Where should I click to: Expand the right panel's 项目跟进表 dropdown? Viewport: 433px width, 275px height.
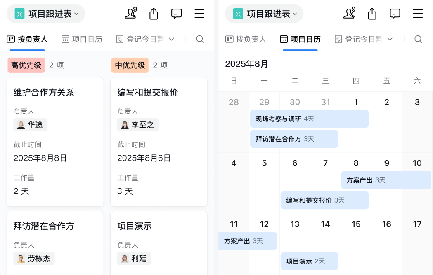tap(295, 14)
